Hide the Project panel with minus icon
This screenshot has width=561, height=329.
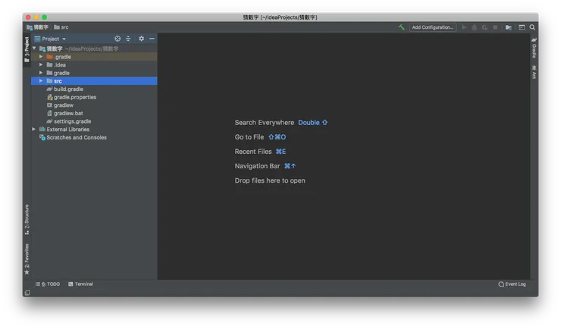click(x=152, y=39)
